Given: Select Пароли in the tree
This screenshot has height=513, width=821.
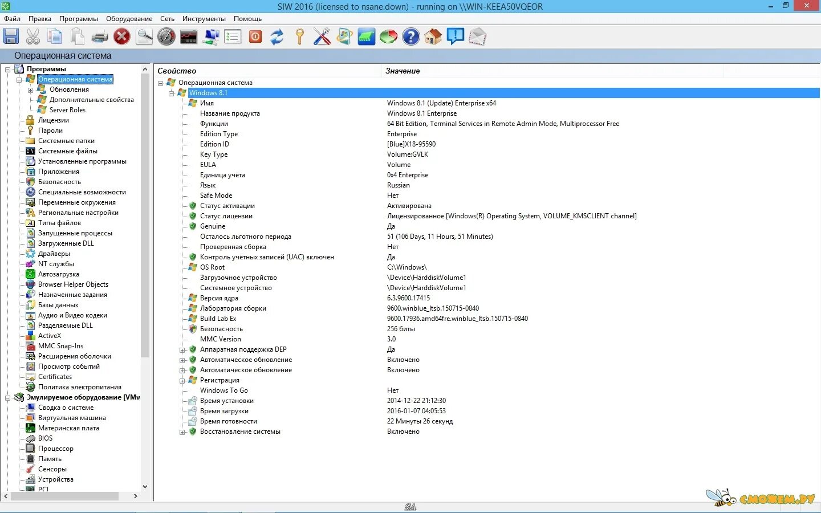Looking at the screenshot, I should (50, 131).
